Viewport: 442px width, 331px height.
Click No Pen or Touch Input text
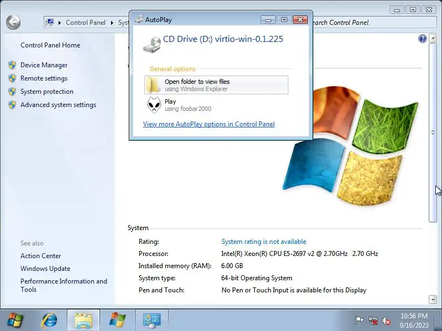tap(294, 290)
